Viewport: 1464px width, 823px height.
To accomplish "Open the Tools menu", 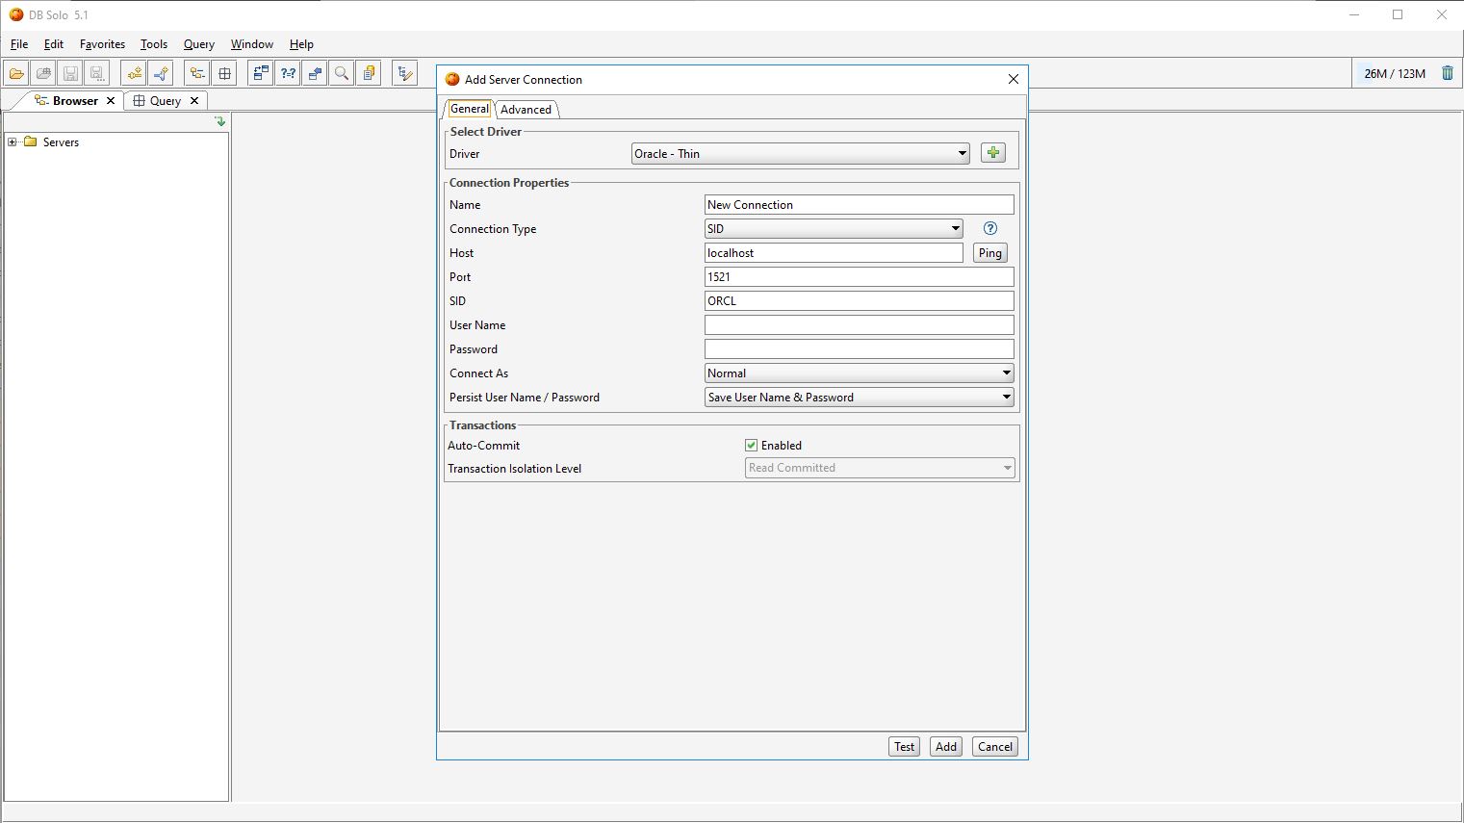I will coord(154,43).
